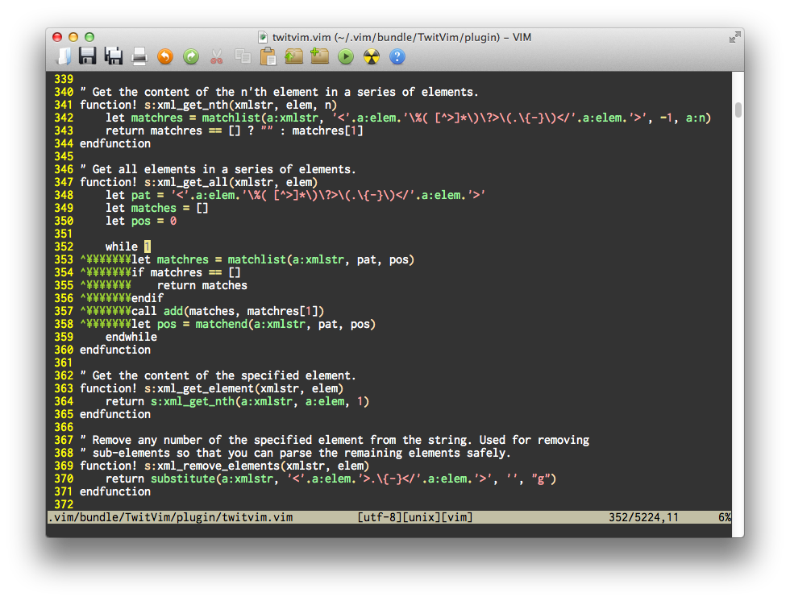Click the [utf-8] encoding indicator
The image size is (790, 601).
coord(380,517)
